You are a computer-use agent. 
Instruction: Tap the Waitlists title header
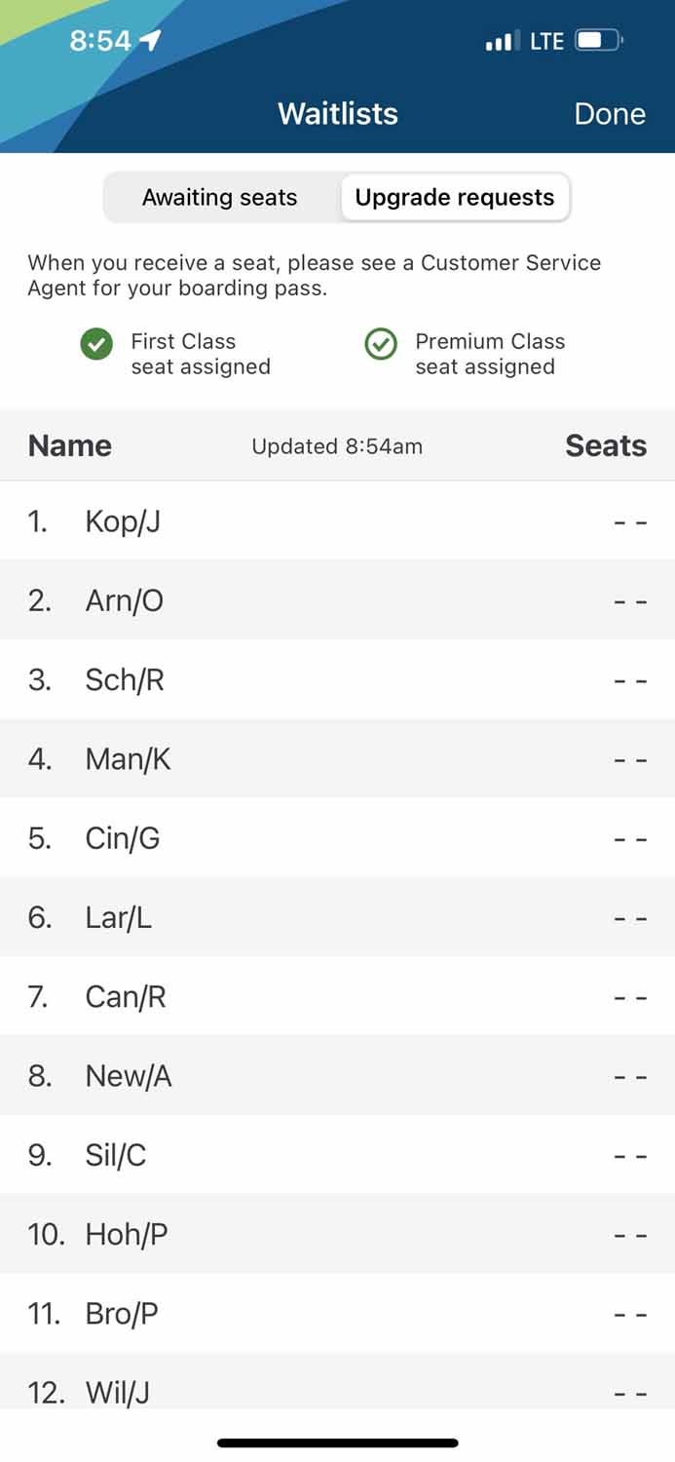coord(338,114)
